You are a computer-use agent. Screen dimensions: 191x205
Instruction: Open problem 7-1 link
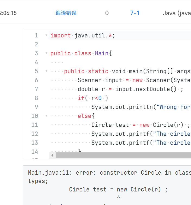pos(135,13)
